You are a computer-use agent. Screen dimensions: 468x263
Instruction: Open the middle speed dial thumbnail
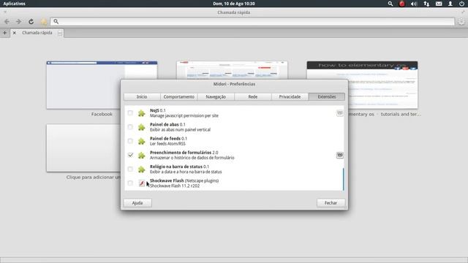click(x=232, y=70)
